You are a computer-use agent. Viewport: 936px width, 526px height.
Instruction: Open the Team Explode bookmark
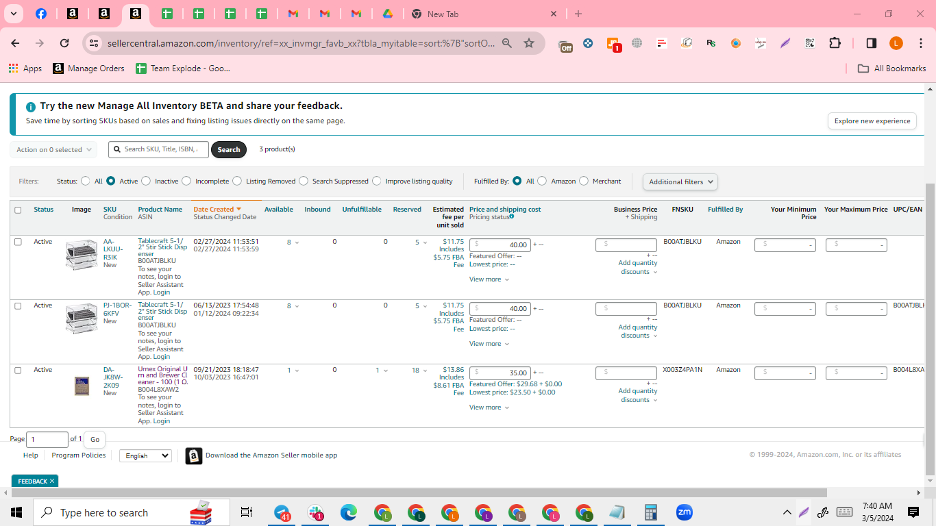(x=183, y=68)
